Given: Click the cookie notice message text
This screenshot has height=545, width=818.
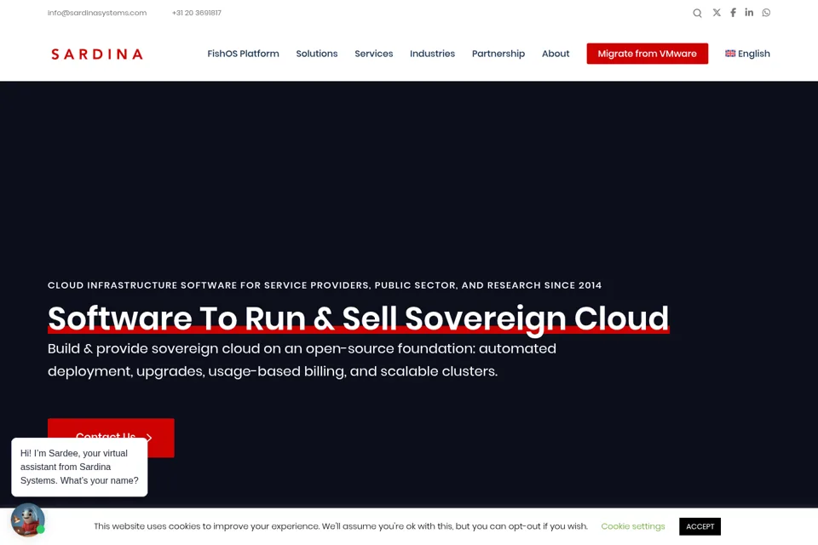Looking at the screenshot, I should pyautogui.click(x=341, y=526).
